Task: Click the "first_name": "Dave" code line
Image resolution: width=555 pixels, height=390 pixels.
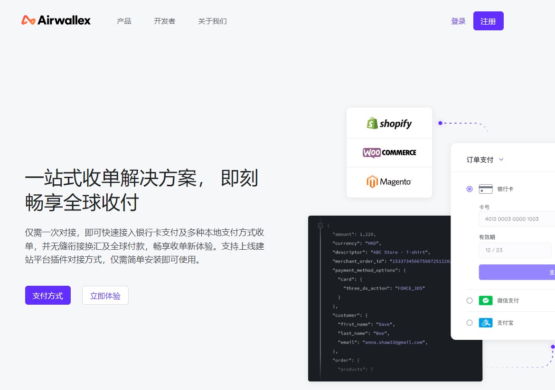Action: [x=366, y=324]
